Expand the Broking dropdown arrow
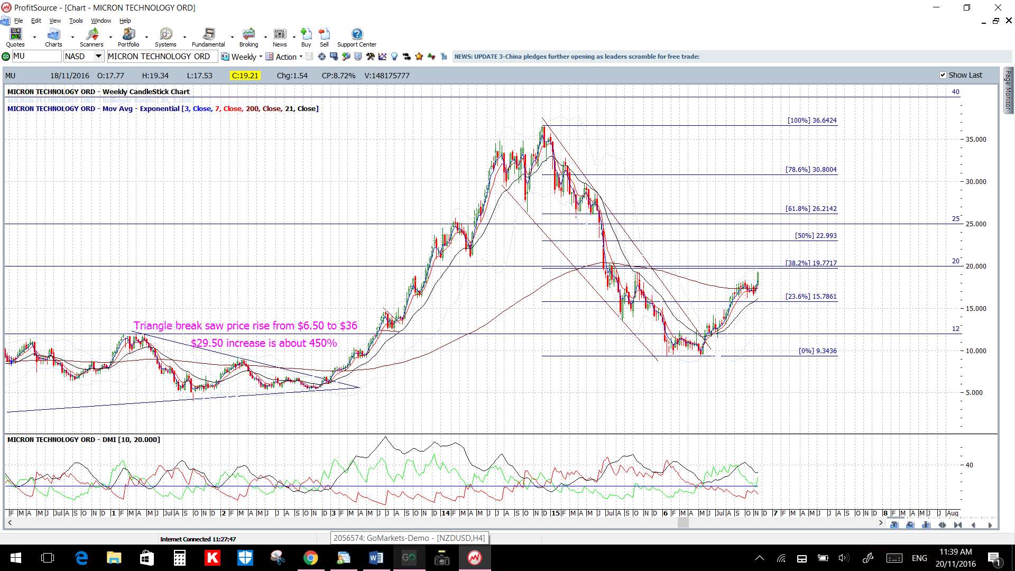Image resolution: width=1015 pixels, height=571 pixels. (x=265, y=37)
